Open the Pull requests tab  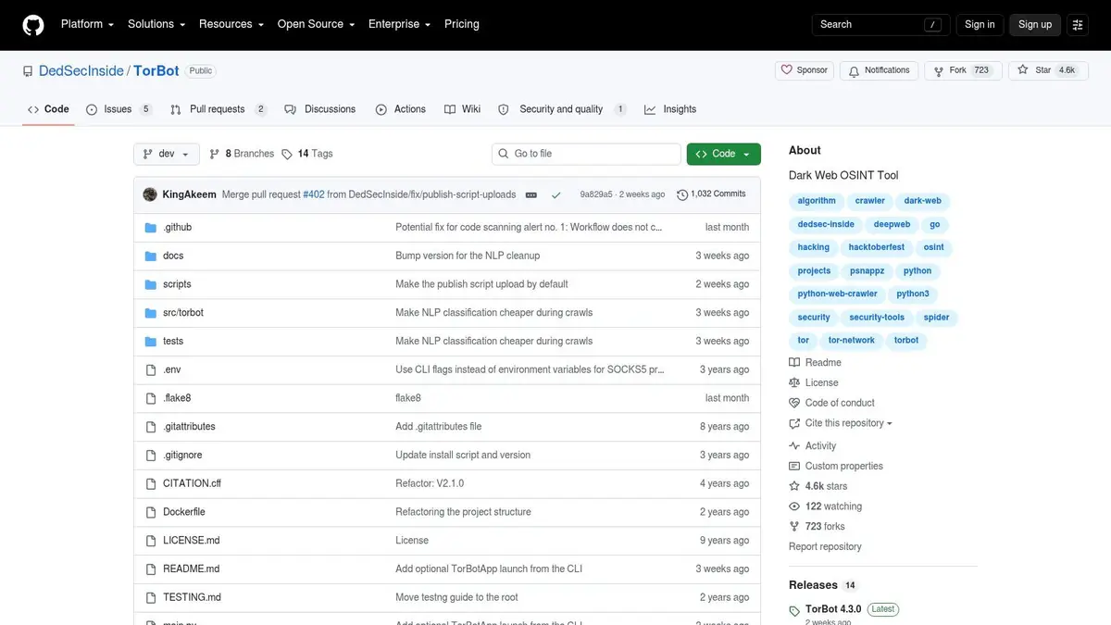(x=218, y=109)
